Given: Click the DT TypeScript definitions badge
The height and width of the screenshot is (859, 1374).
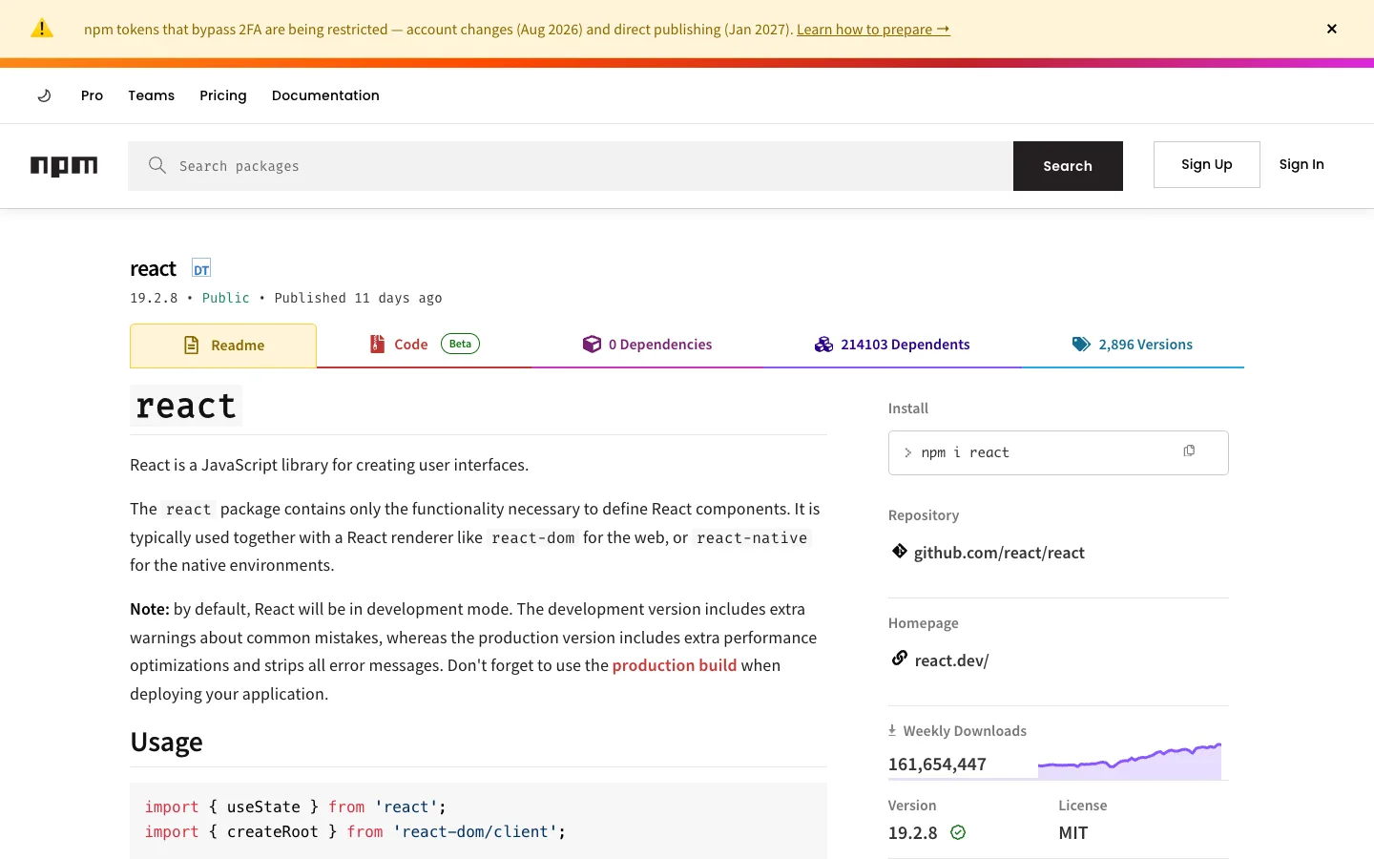Looking at the screenshot, I should pyautogui.click(x=201, y=268).
